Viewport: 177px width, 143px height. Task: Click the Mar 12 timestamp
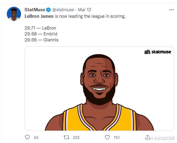pos(84,10)
